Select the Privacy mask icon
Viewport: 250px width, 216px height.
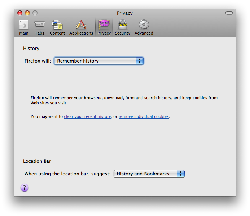104,25
